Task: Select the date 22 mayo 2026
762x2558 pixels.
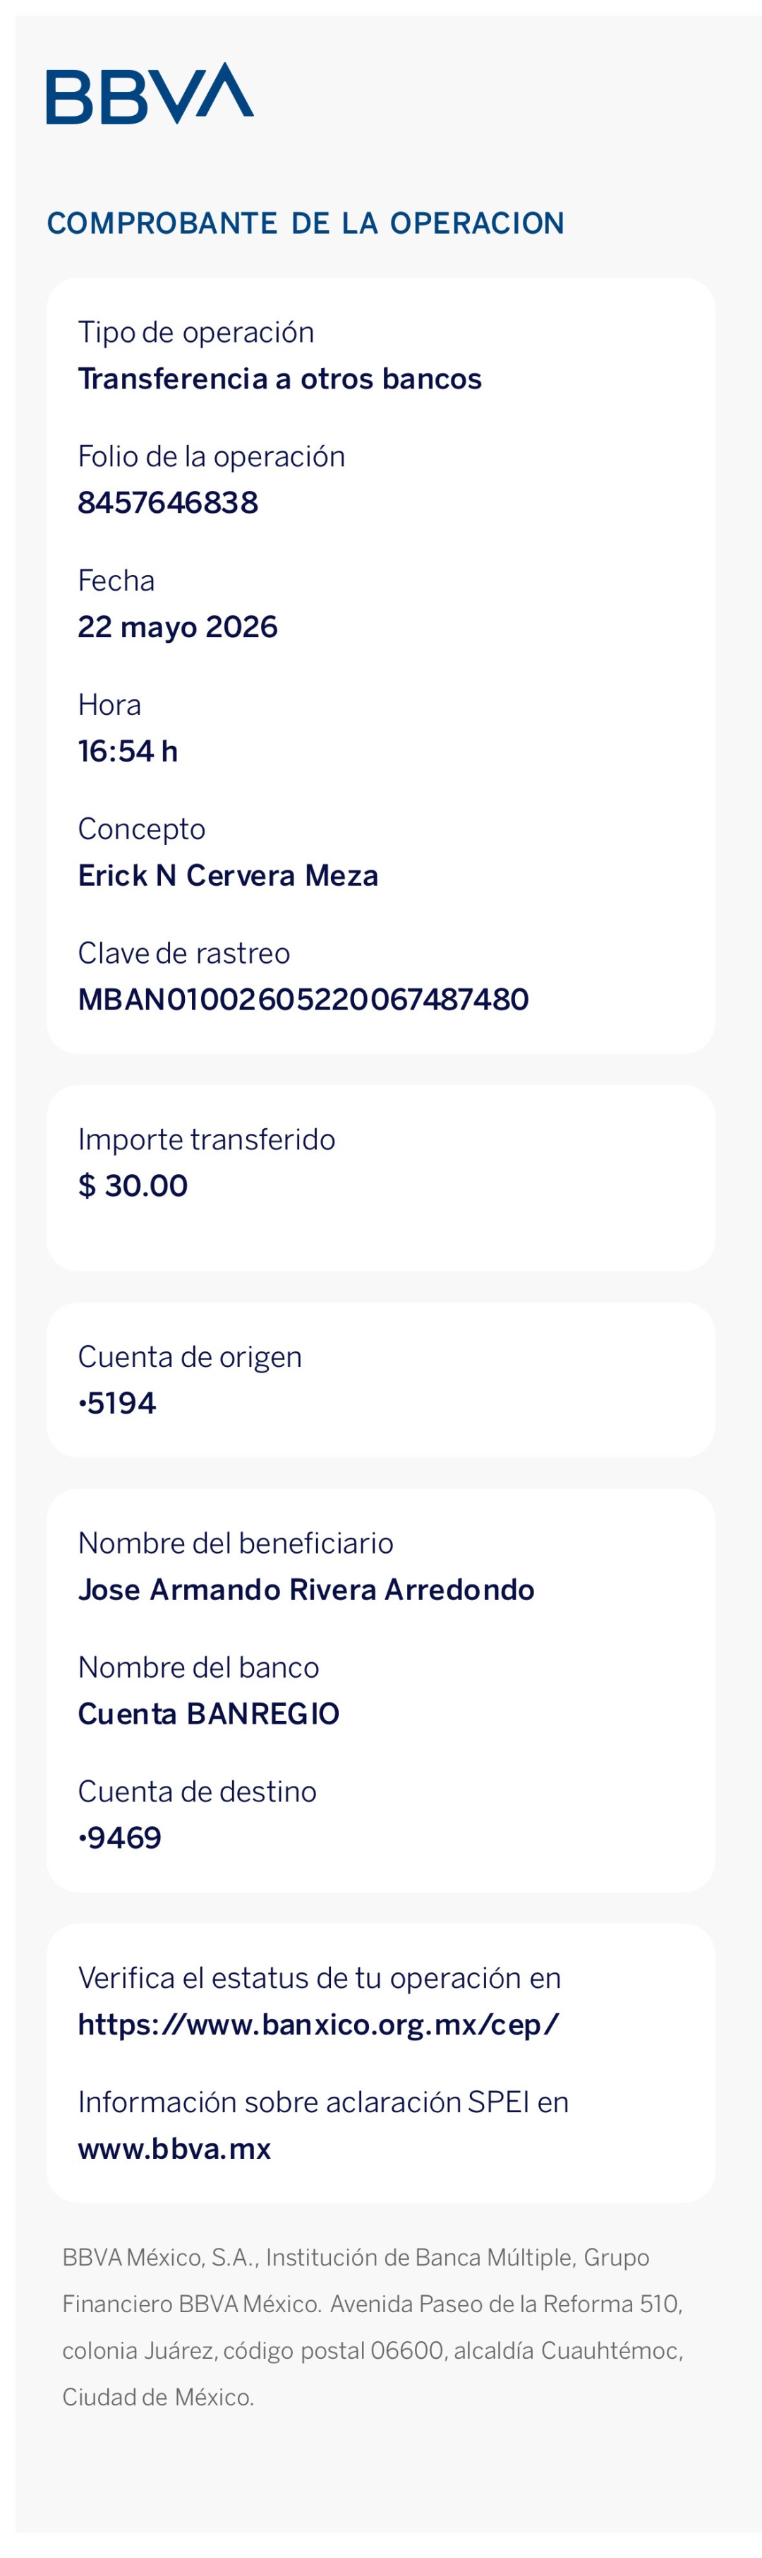Action: [178, 627]
